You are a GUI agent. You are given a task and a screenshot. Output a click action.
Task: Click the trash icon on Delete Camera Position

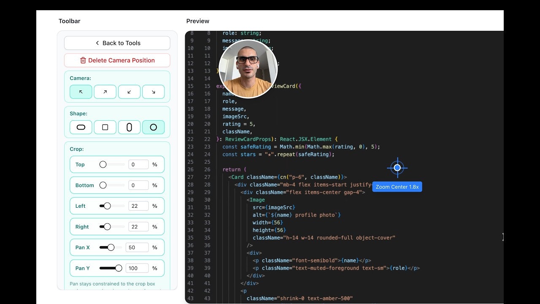[x=83, y=60]
